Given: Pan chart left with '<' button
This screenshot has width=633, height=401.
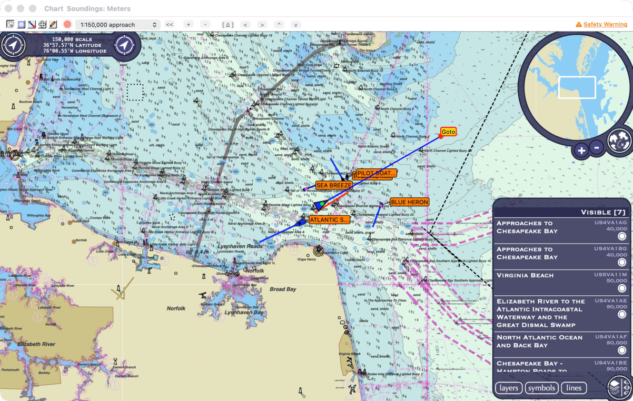Looking at the screenshot, I should [245, 25].
